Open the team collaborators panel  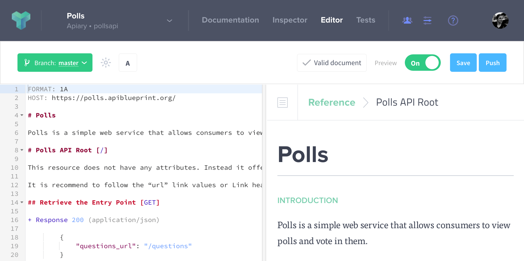click(407, 21)
